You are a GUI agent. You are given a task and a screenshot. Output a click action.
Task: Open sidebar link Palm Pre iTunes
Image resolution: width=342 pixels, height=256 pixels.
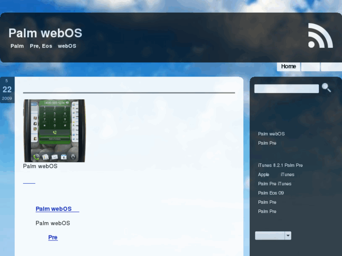click(x=275, y=184)
